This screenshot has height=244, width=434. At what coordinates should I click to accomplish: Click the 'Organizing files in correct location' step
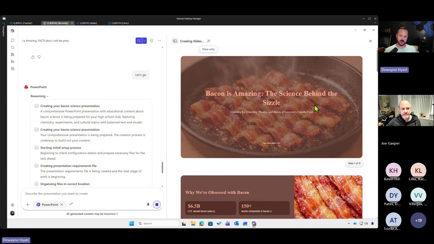point(65,184)
